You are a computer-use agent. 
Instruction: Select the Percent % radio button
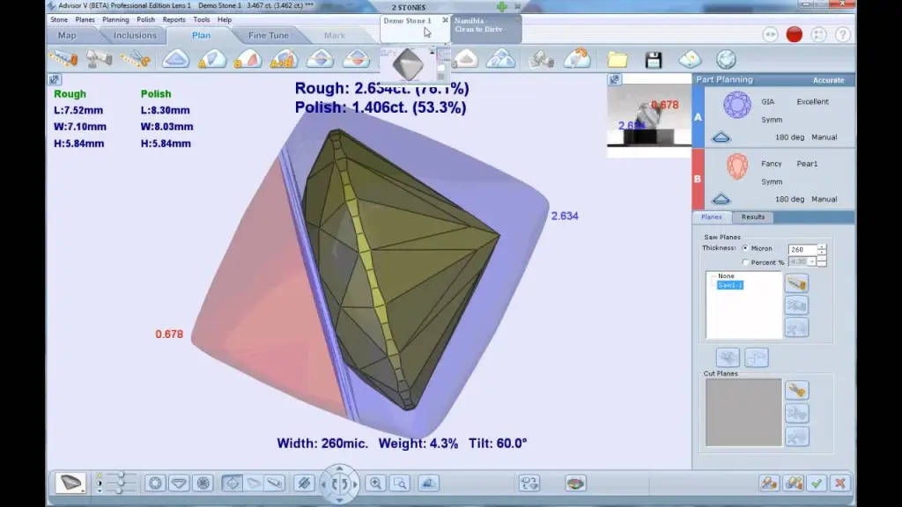[x=745, y=261]
